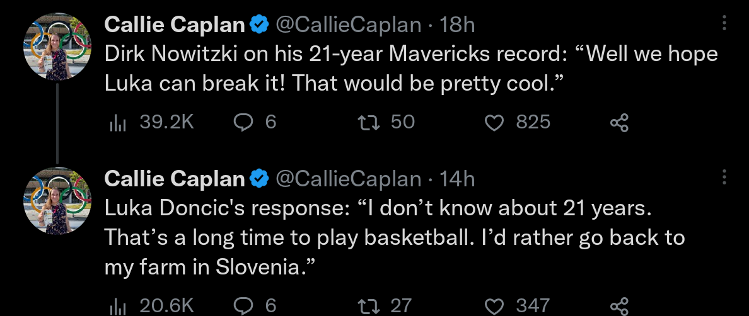Open the 14h timestamp of second tweet
This screenshot has height=316, width=749.
(x=457, y=179)
